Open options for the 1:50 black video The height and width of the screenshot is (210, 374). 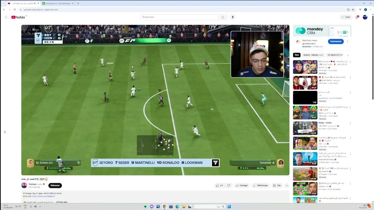[x=350, y=93]
